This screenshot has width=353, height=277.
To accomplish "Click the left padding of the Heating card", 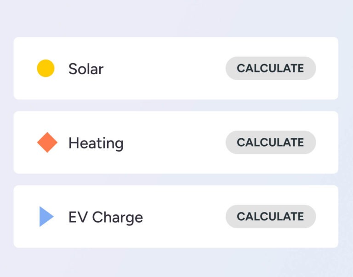I will tap(24, 143).
